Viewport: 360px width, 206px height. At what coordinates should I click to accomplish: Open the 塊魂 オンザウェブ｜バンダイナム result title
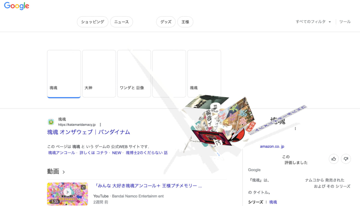point(88,132)
